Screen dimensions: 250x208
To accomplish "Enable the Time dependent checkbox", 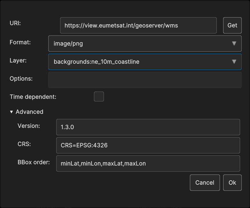I will point(99,96).
